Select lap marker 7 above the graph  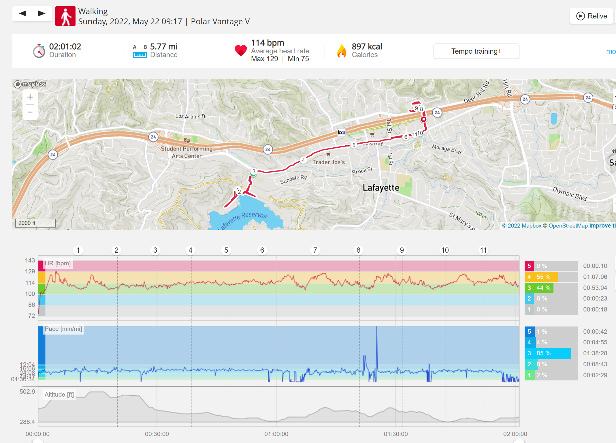(x=315, y=250)
